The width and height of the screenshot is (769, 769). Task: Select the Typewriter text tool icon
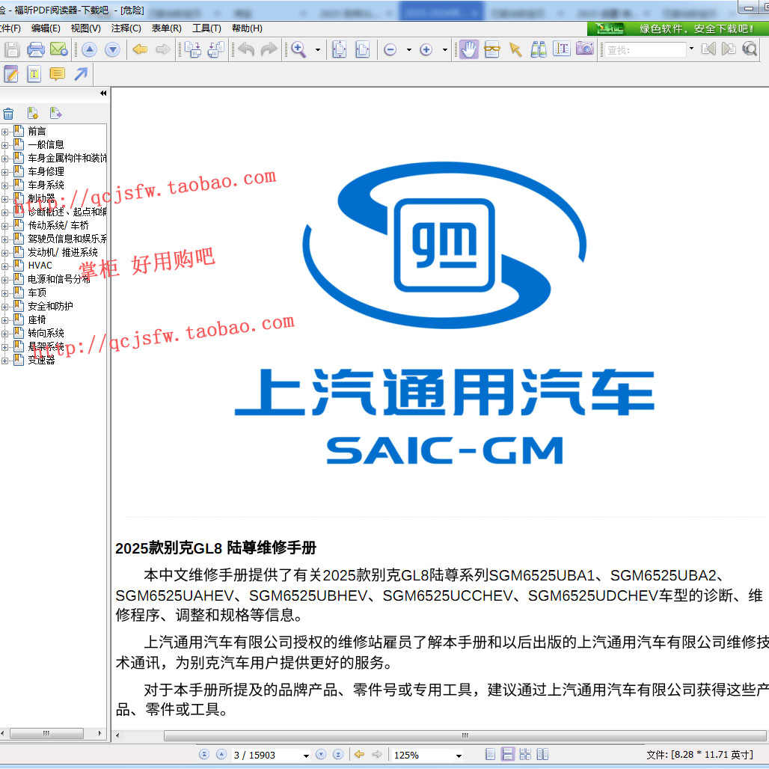coord(34,74)
